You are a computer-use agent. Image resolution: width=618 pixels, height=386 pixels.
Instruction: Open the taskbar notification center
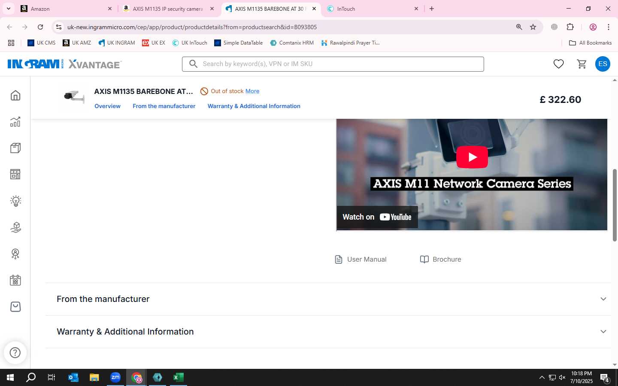605,378
